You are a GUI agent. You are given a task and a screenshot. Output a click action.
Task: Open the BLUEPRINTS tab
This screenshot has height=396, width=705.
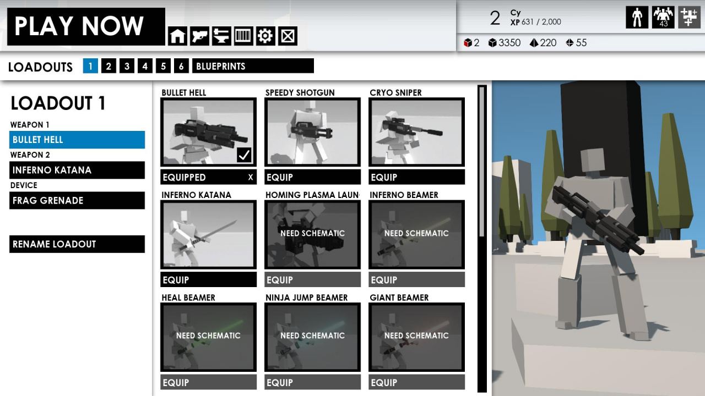[x=253, y=66]
